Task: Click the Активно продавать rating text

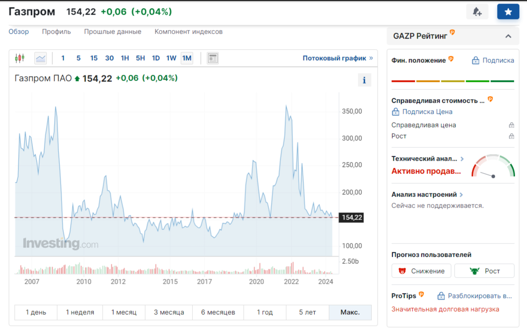Action: tap(426, 171)
